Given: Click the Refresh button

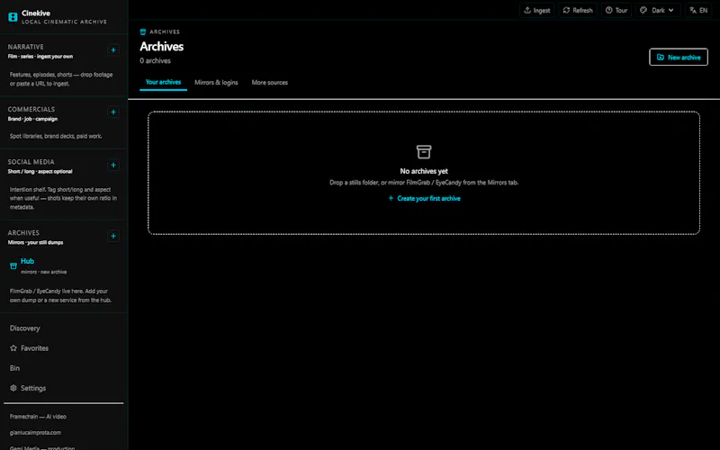Looking at the screenshot, I should click(x=577, y=10).
